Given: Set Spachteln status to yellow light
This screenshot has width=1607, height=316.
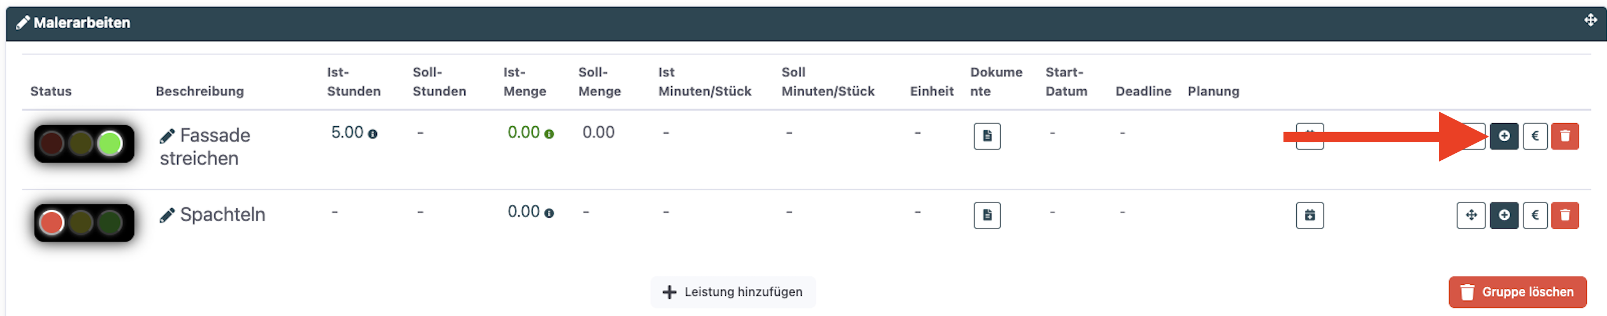Looking at the screenshot, I should pyautogui.click(x=81, y=222).
